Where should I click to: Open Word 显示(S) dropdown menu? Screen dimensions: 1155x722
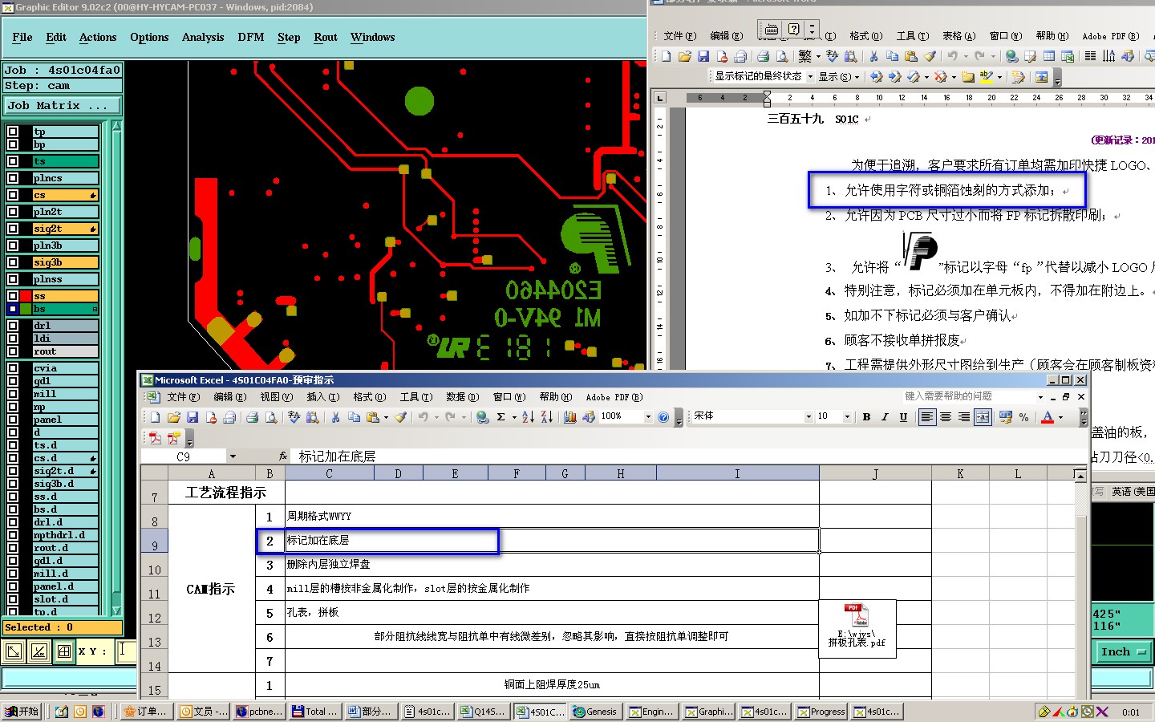(x=839, y=77)
